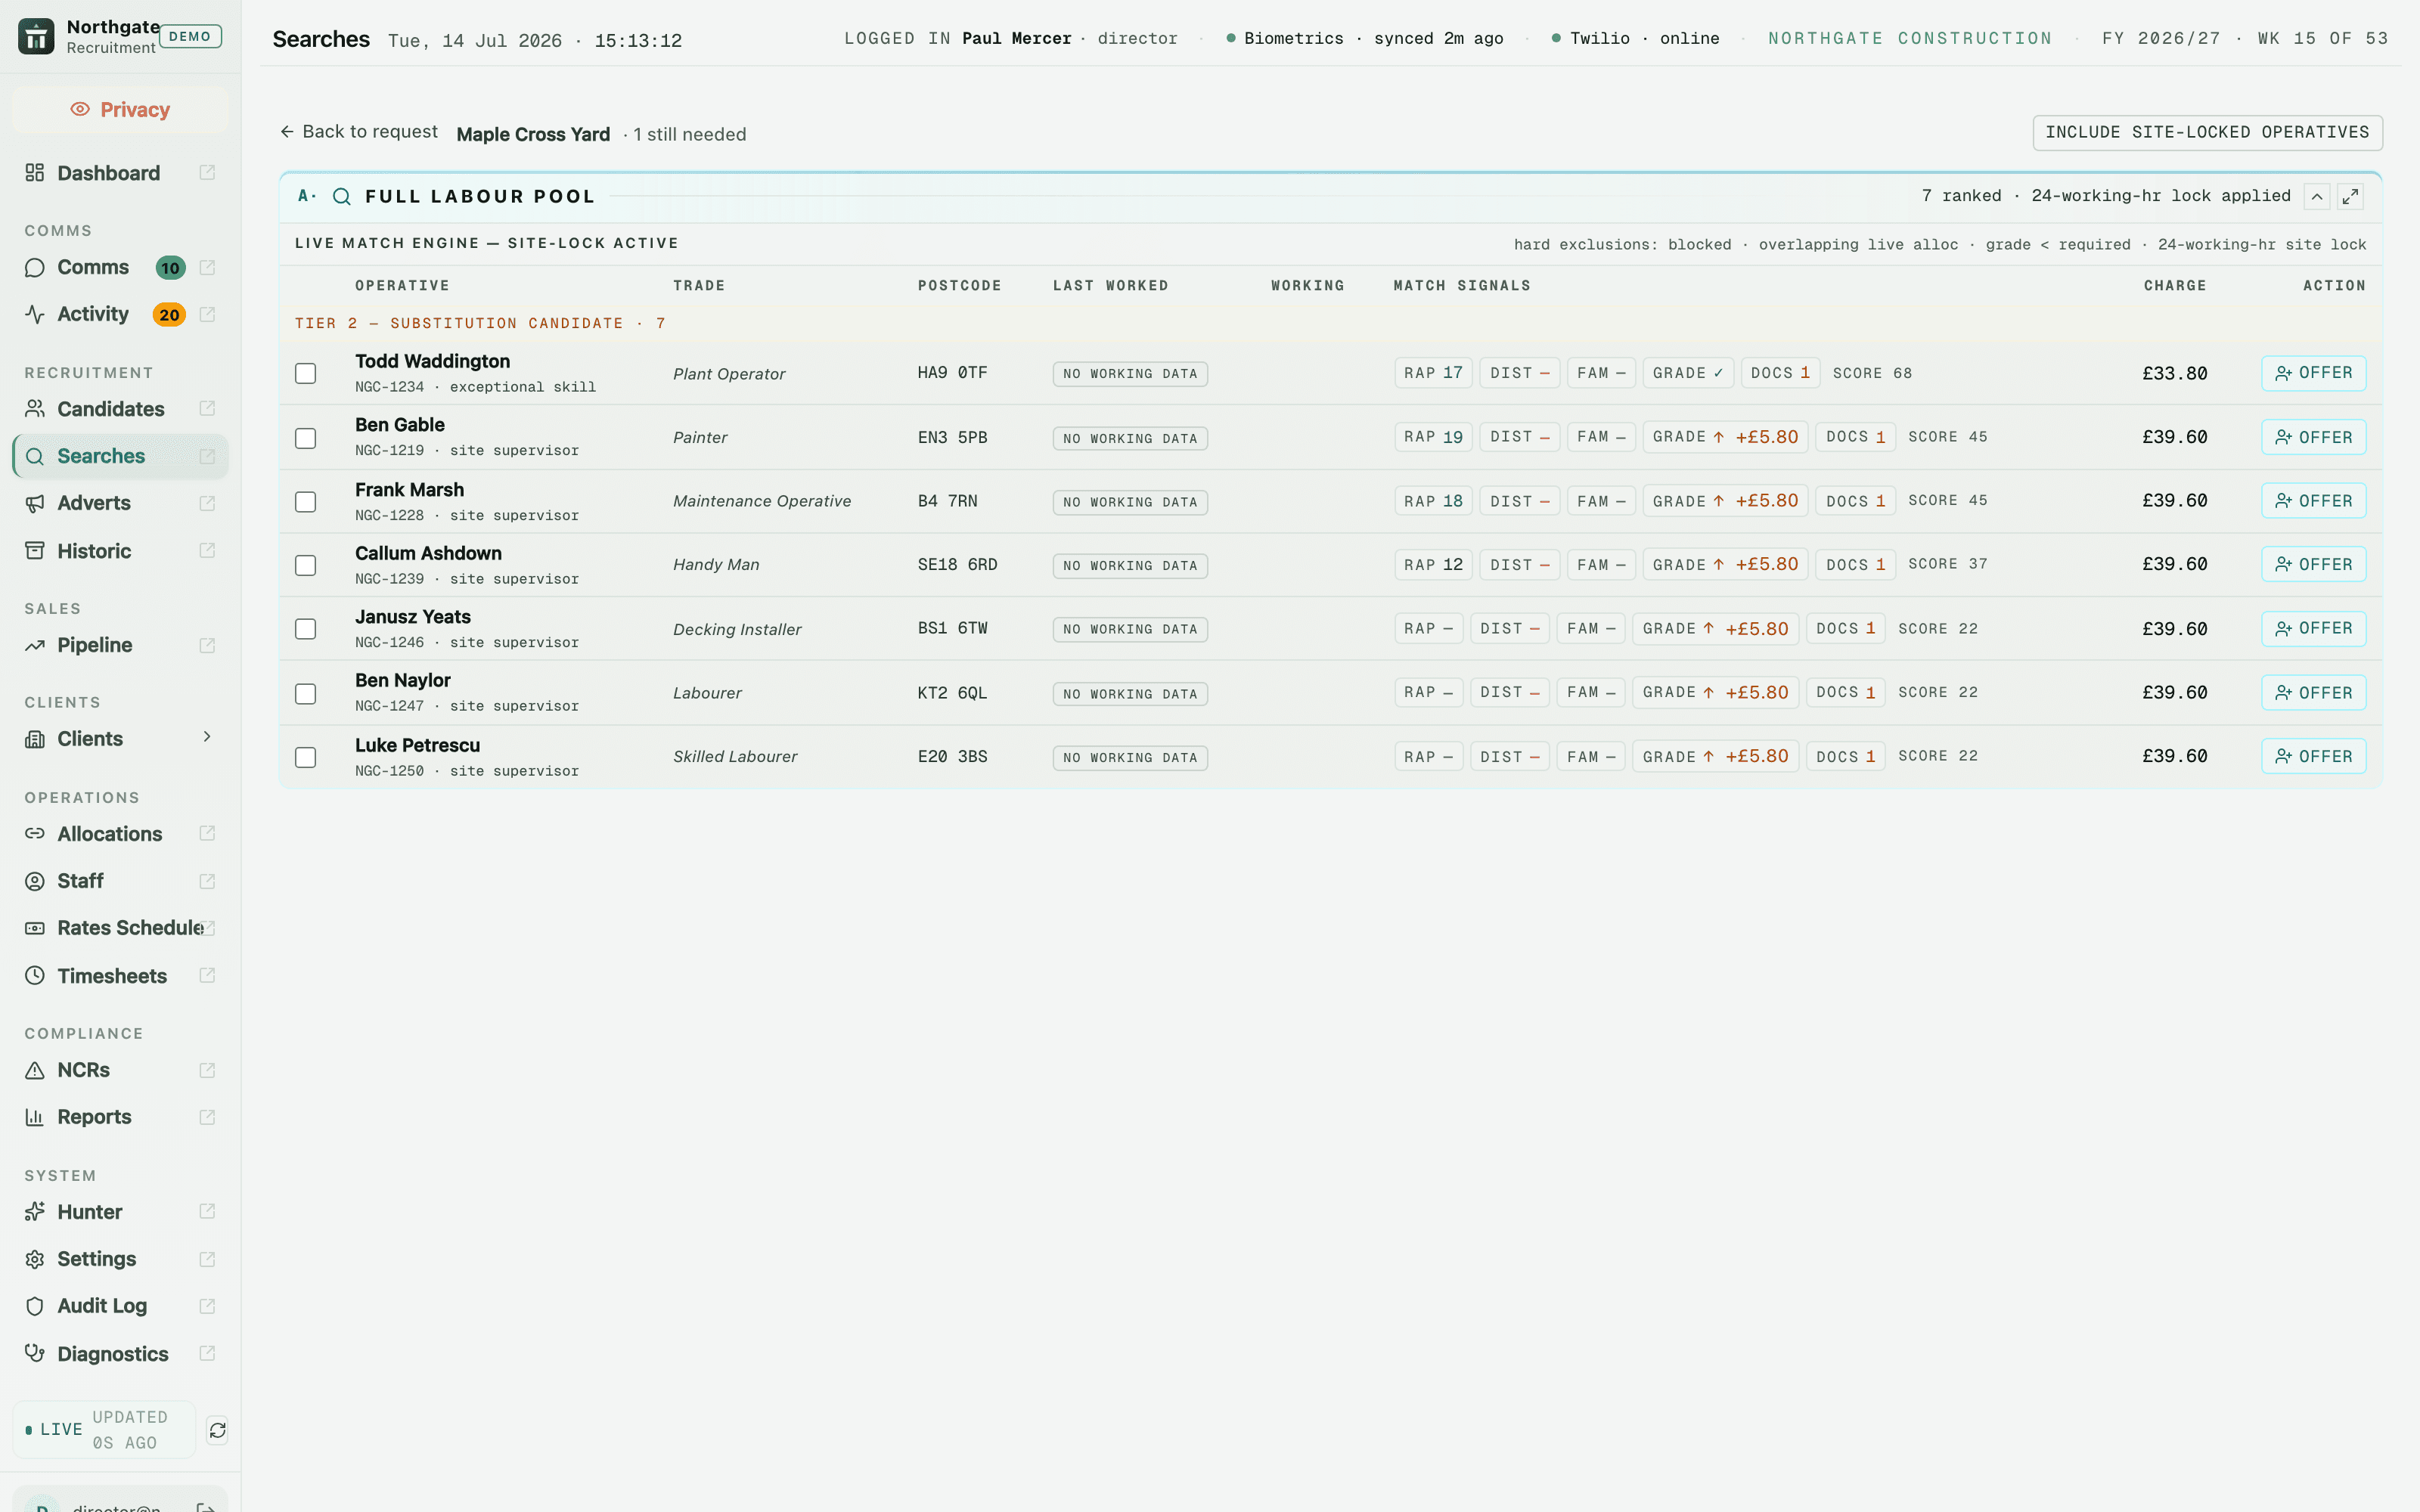The height and width of the screenshot is (1512, 2420).
Task: Offer job to Callum Ashdown
Action: pos(2313,564)
